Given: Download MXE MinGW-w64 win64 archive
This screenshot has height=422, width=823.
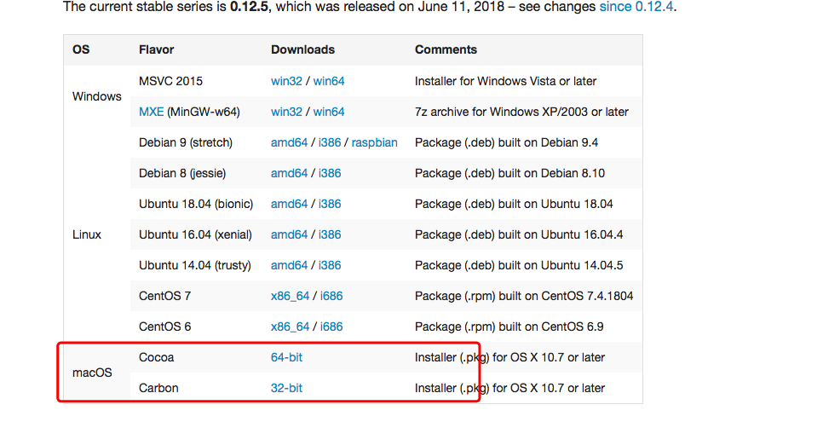Looking at the screenshot, I should (x=329, y=112).
